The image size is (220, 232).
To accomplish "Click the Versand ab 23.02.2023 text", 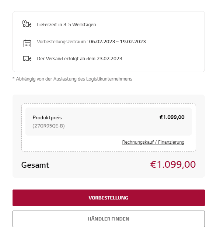I will tap(80, 59).
